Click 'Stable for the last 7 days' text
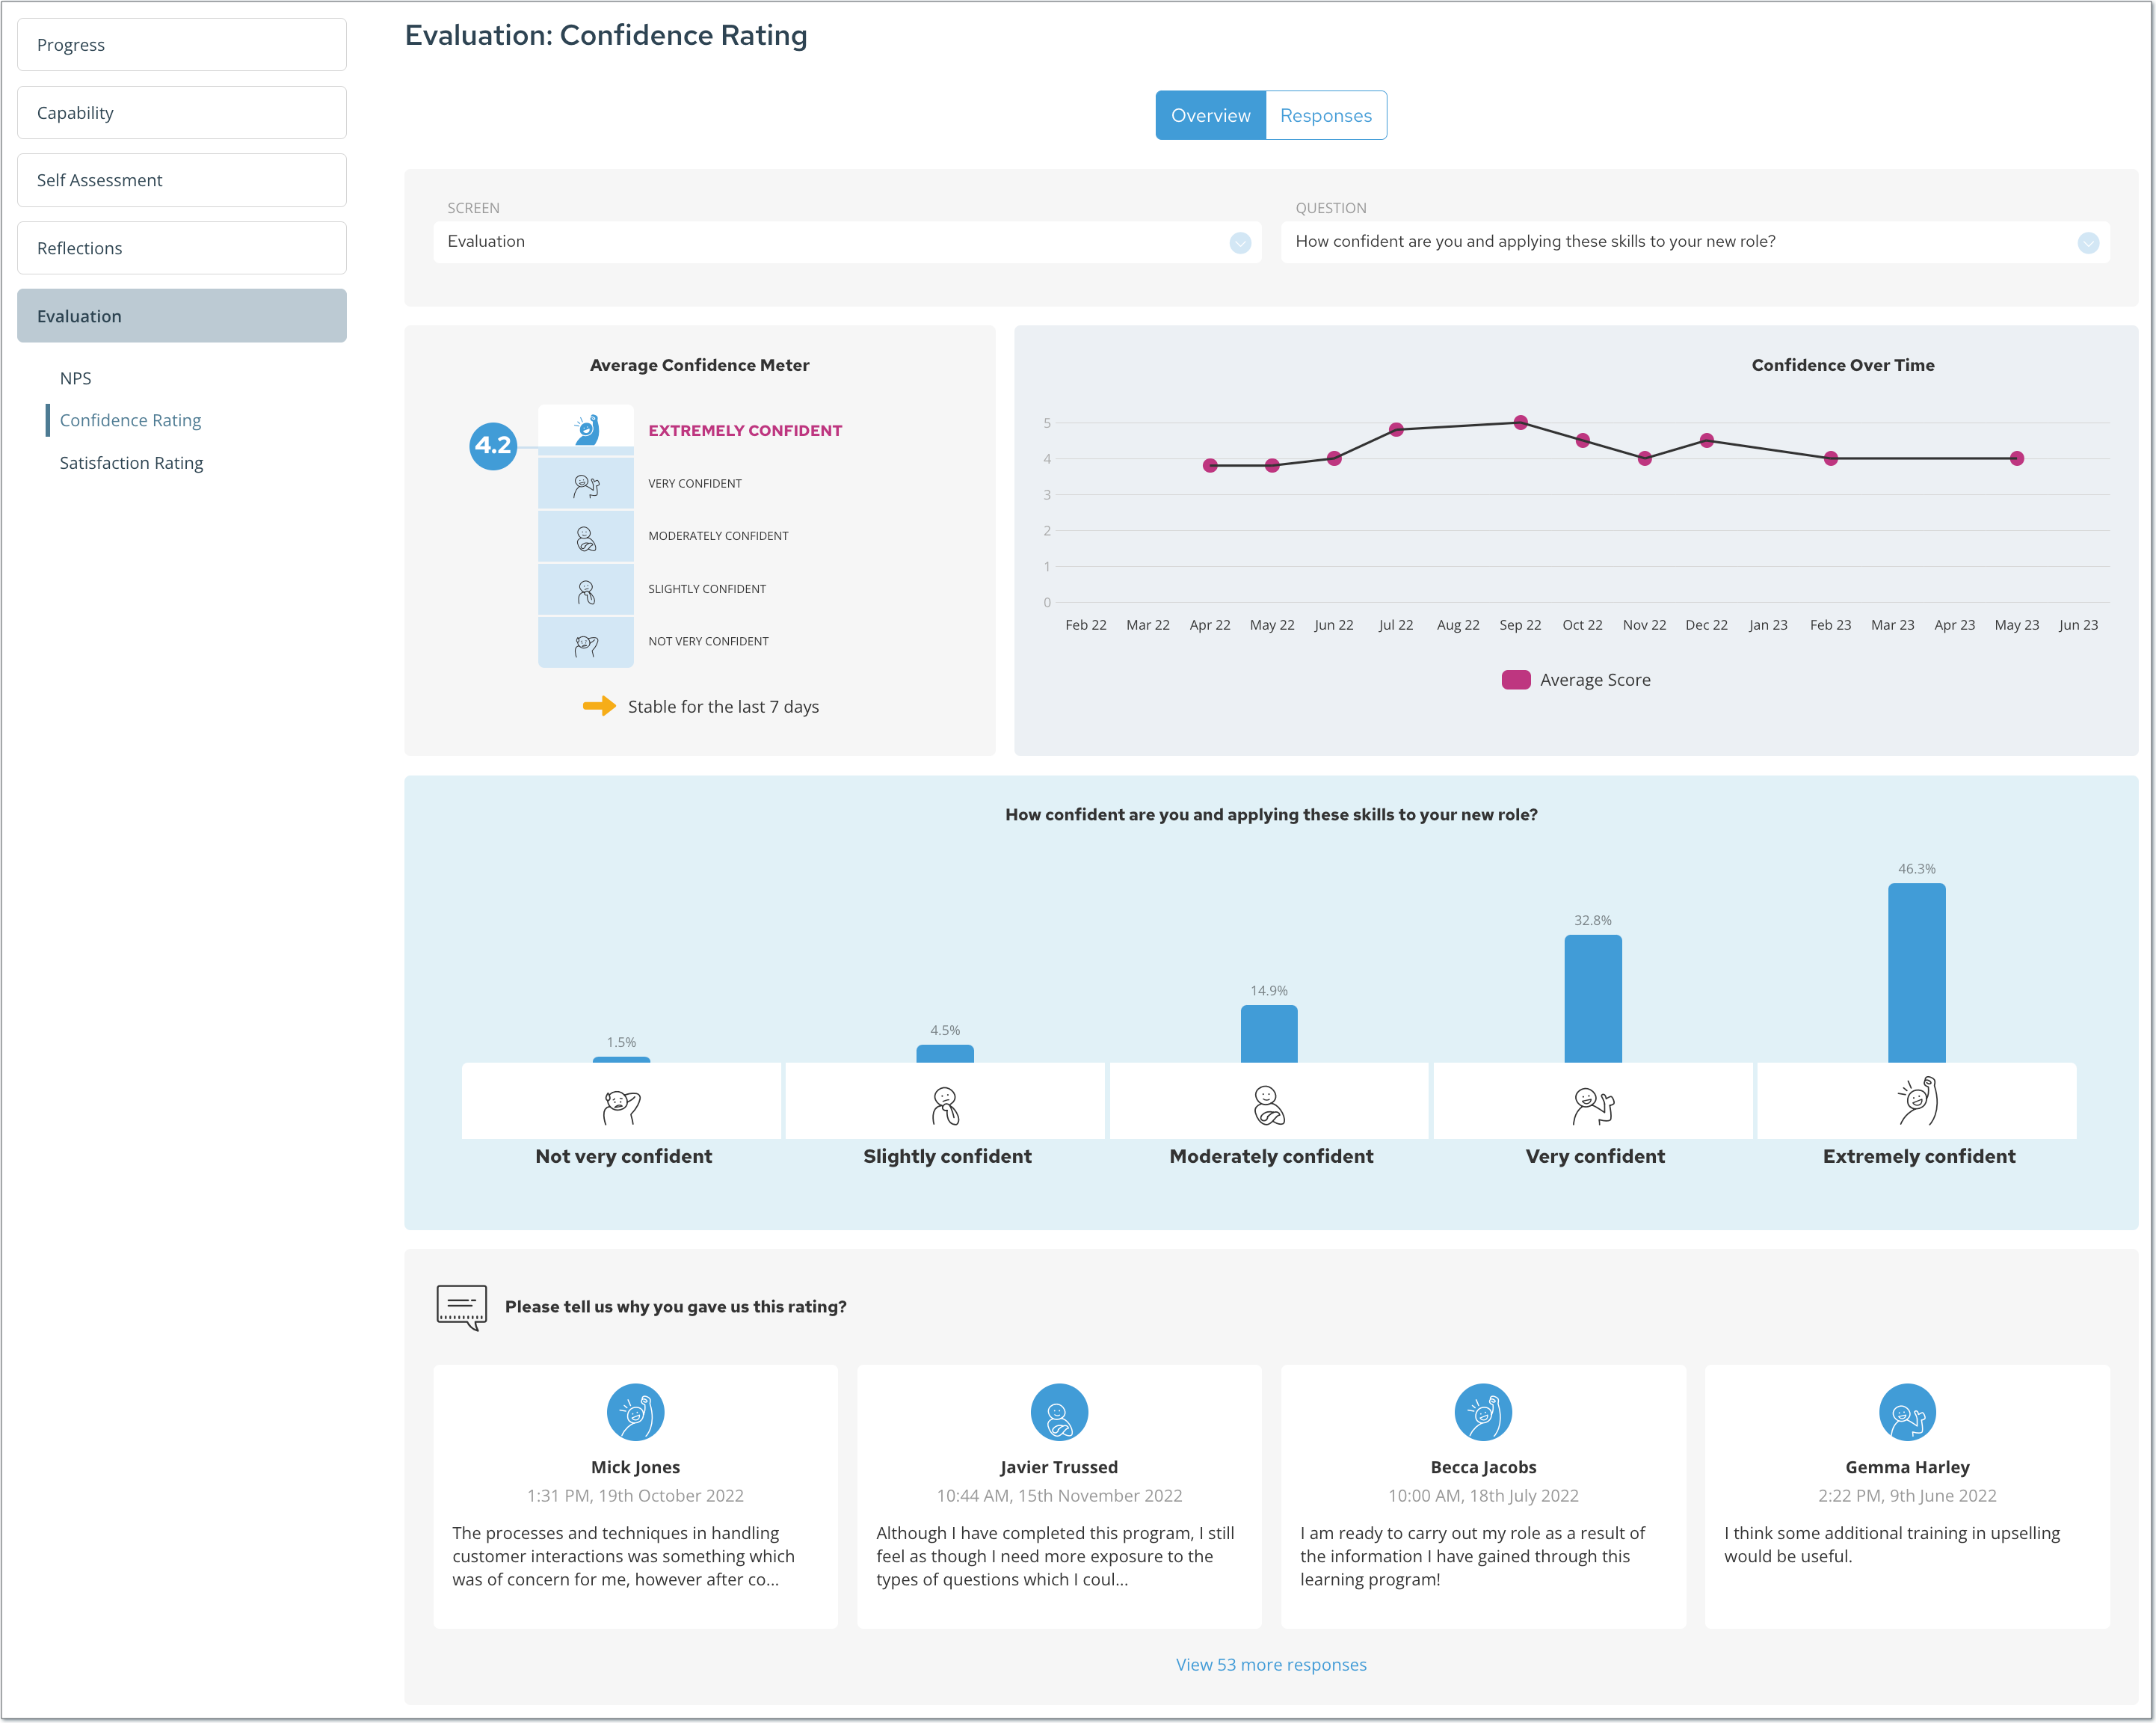This screenshot has width=2156, height=1723. coord(723,707)
